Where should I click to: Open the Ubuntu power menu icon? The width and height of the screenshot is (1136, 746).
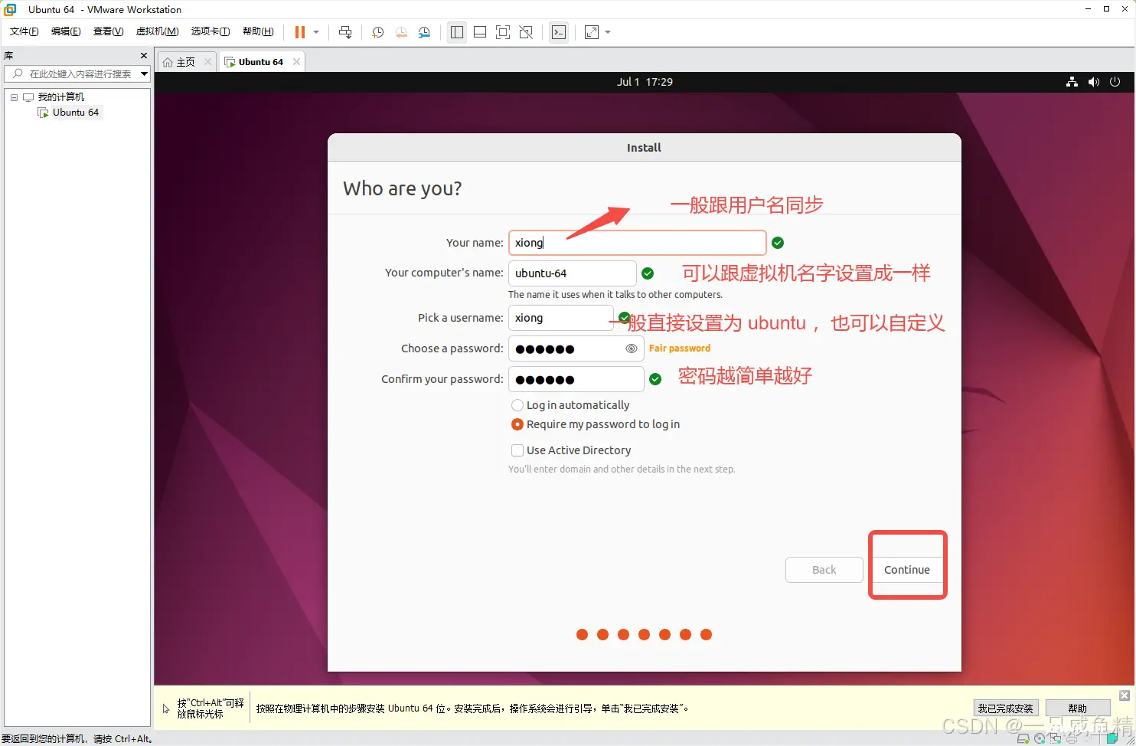click(1115, 82)
